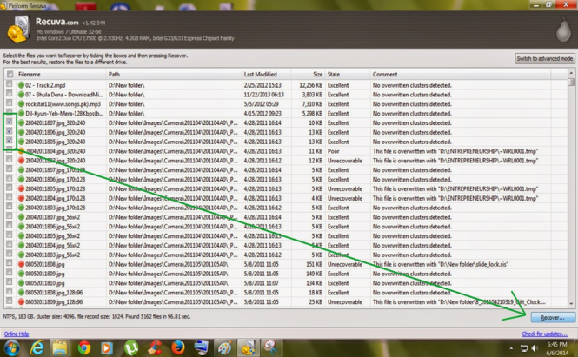Select the Dil-Kyun-Yeh-Mera-128Kbps file row name
This screenshot has width=578, height=357.
point(64,114)
